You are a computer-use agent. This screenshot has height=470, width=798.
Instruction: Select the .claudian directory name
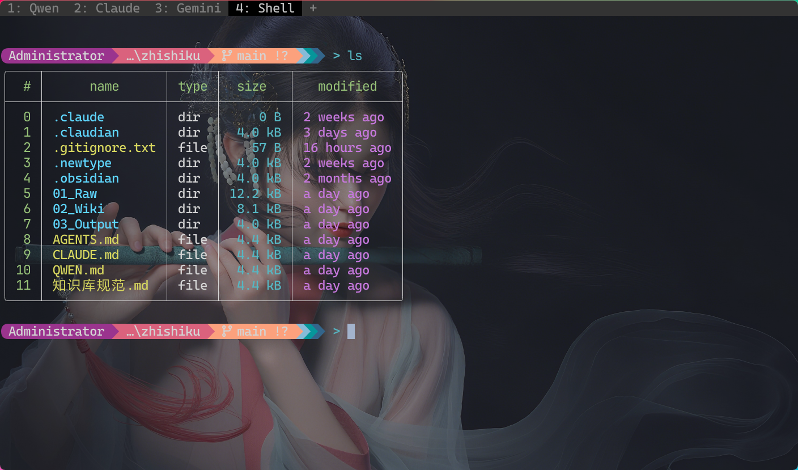[x=86, y=133]
